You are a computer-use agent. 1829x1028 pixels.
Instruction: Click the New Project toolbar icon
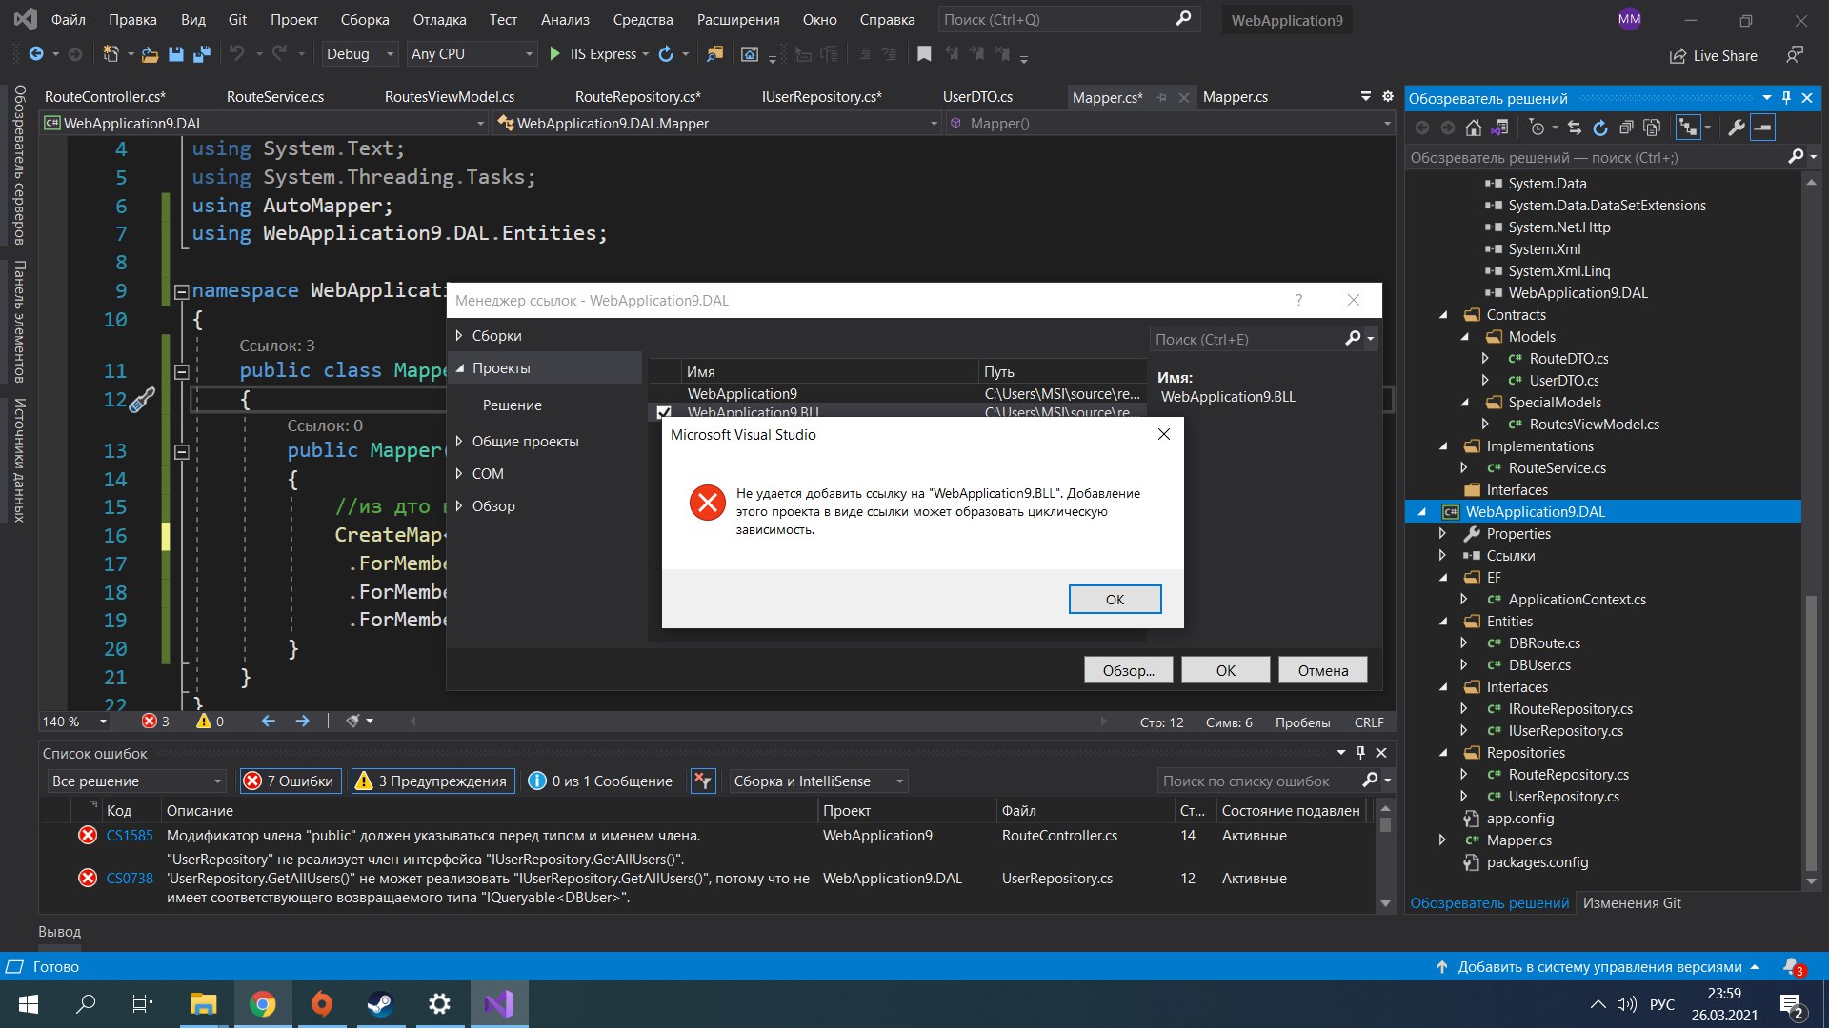point(111,54)
